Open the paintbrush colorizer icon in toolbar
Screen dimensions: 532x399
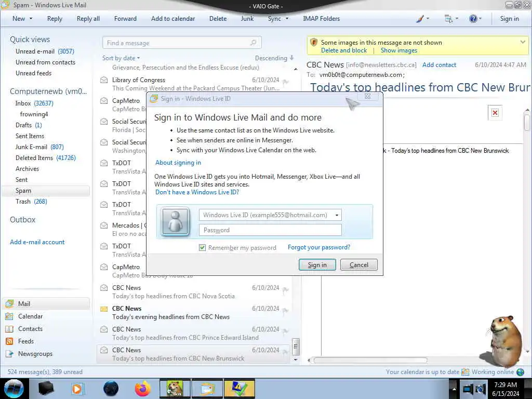pos(420,19)
